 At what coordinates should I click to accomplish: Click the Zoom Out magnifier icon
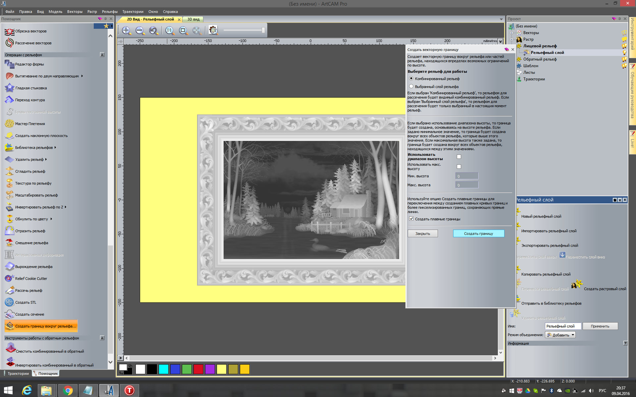pos(140,30)
